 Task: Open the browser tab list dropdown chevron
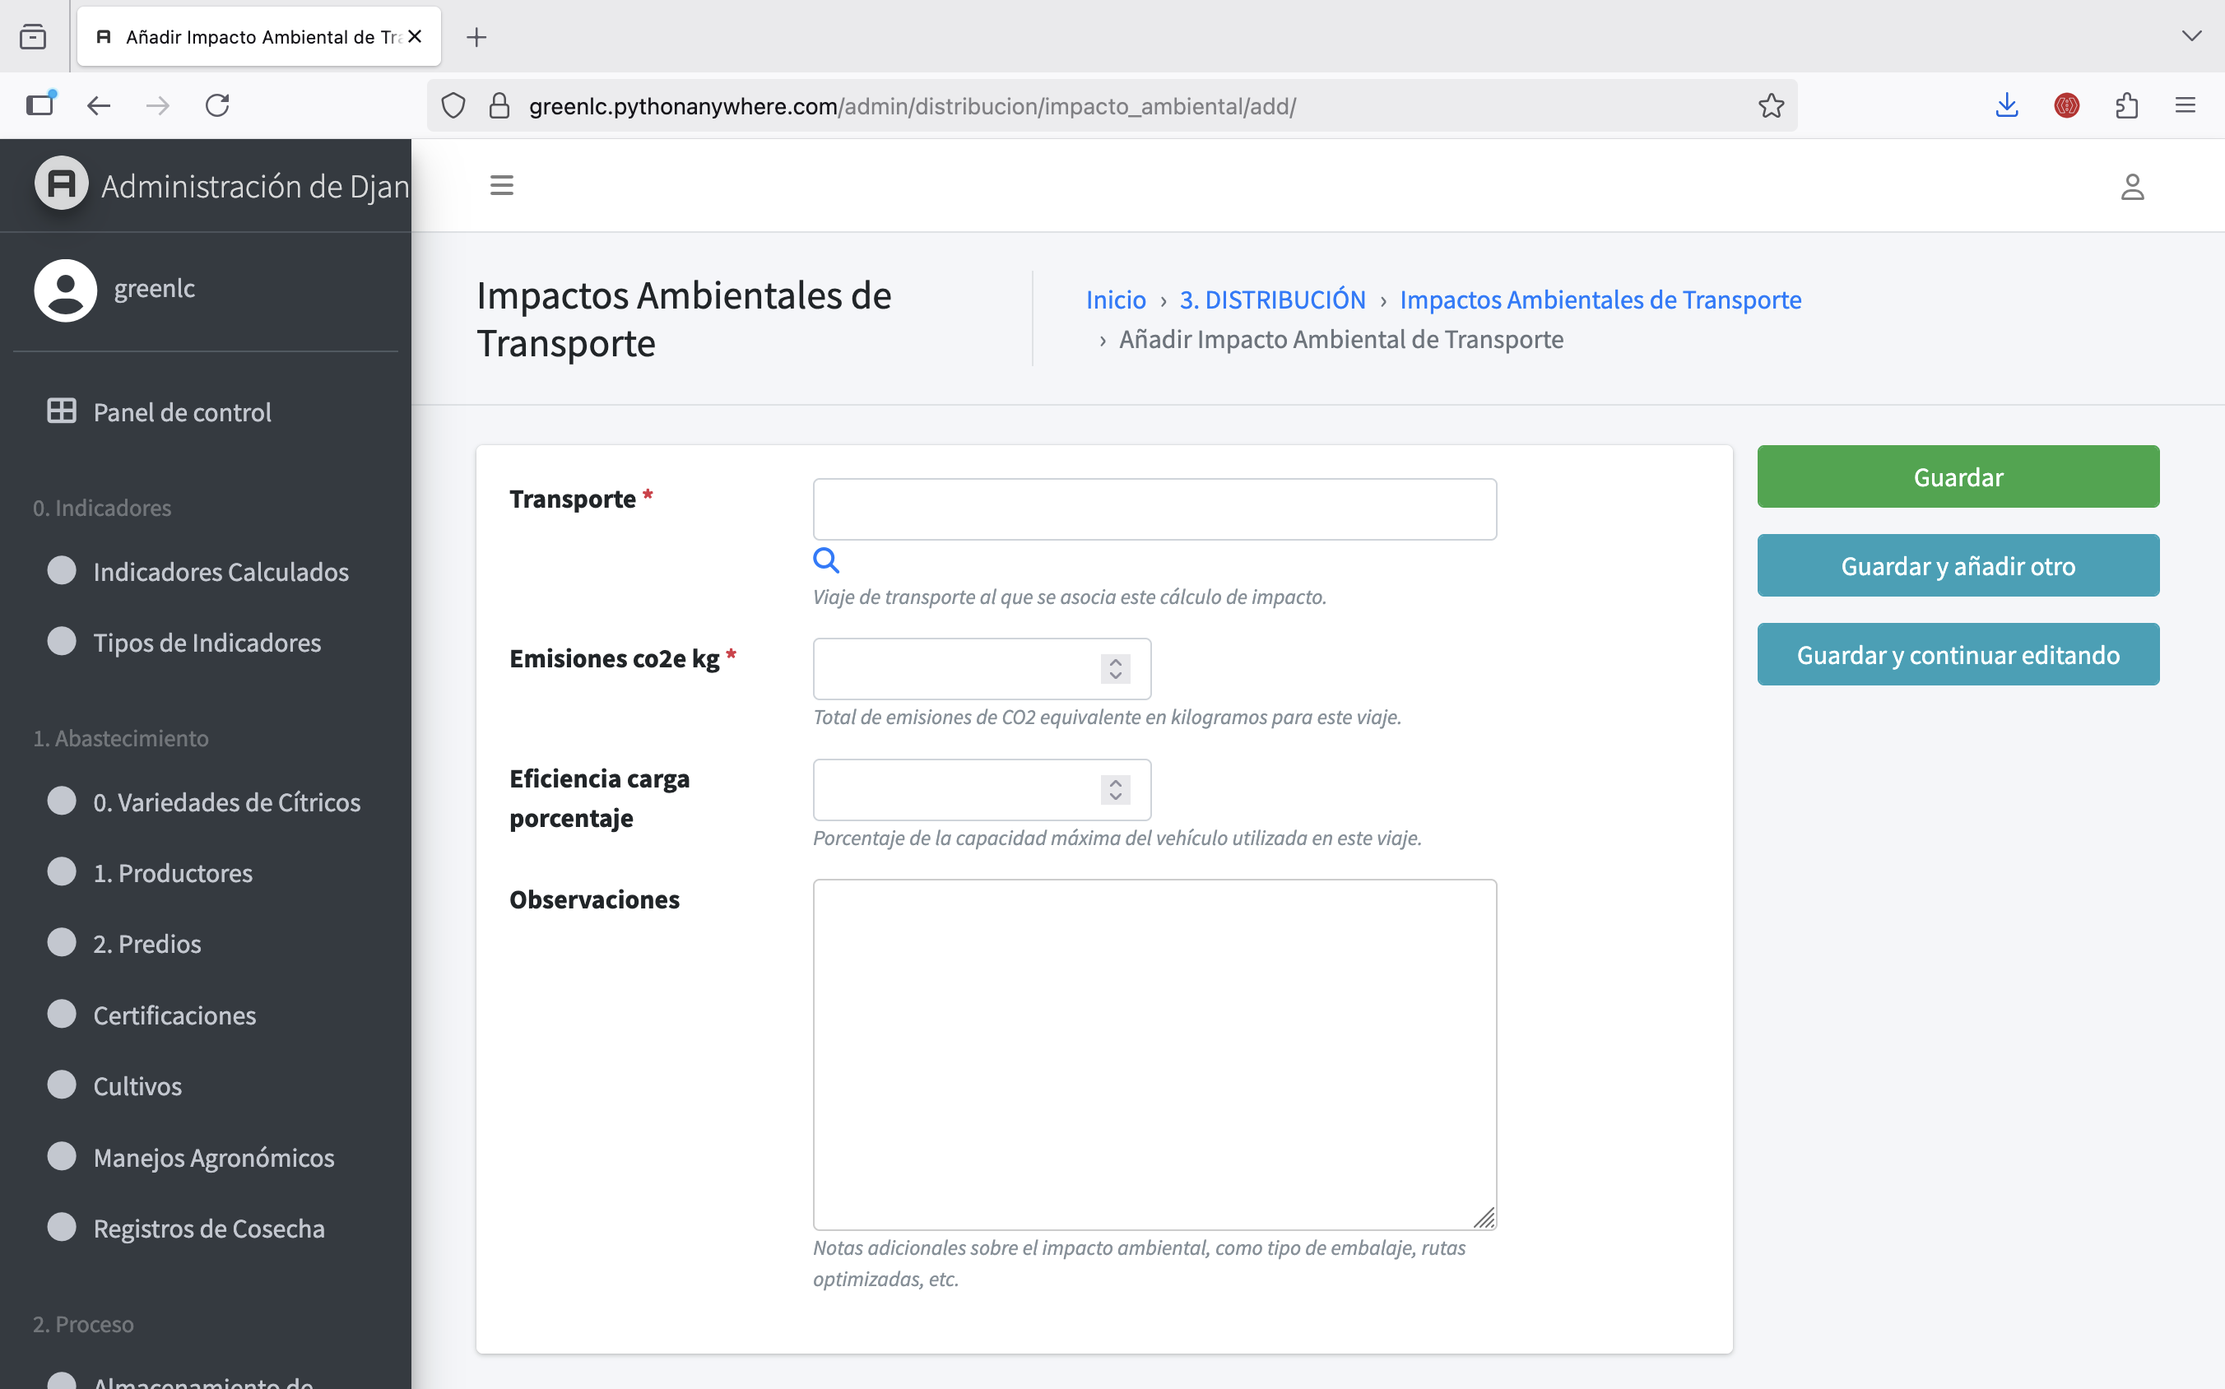pos(2193,36)
